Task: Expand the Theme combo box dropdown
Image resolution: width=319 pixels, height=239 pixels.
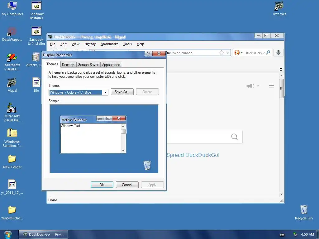Action: (x=105, y=92)
